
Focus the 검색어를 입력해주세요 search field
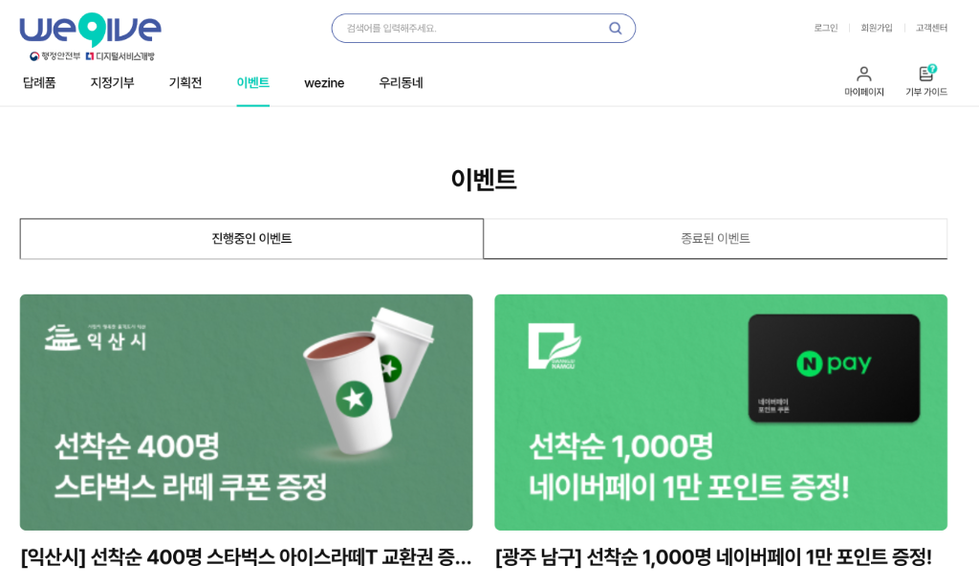coord(474,28)
